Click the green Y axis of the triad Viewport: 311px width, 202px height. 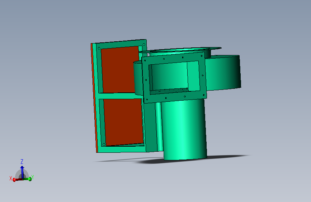coord(27,179)
